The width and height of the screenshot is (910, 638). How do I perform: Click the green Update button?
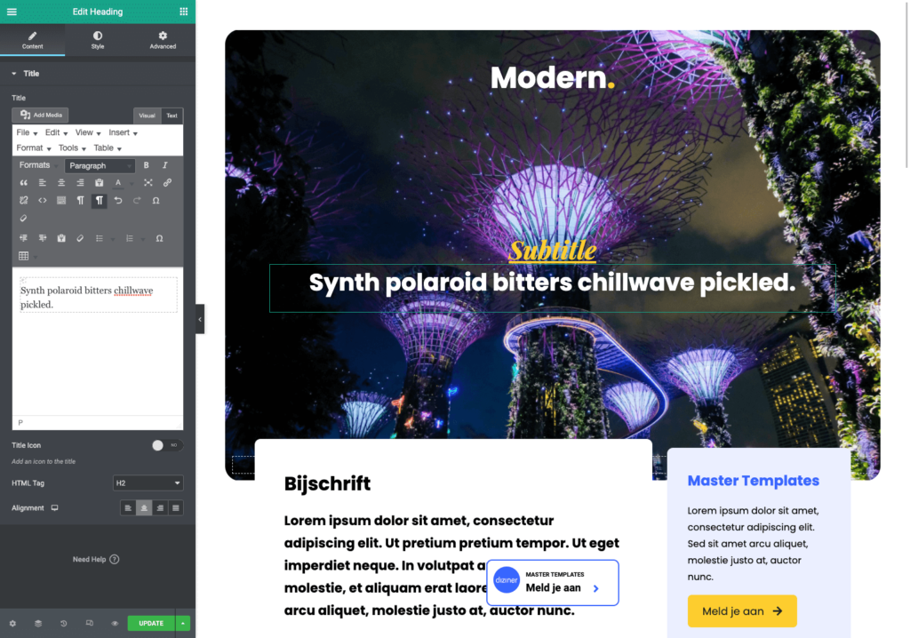point(150,623)
